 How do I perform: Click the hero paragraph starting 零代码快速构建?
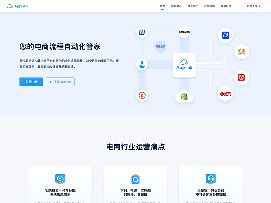click(x=69, y=64)
